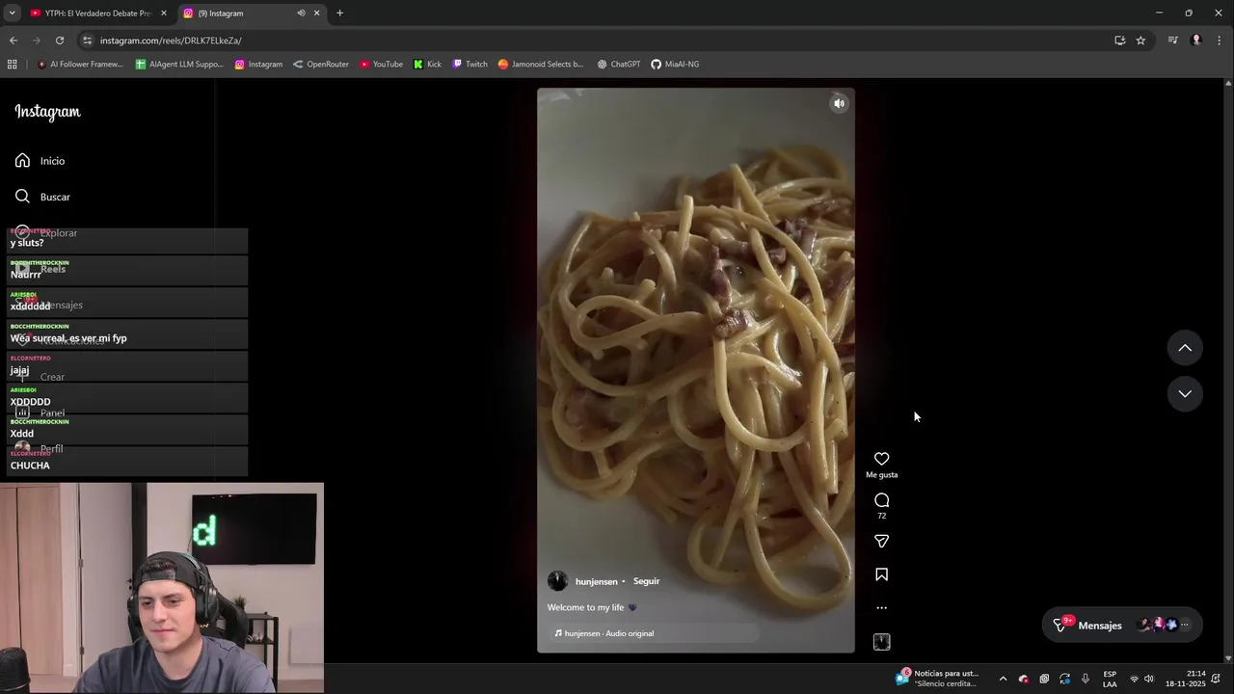
Task: Open the 'Noticias para ust...' taskbar widget
Action: coord(937,679)
